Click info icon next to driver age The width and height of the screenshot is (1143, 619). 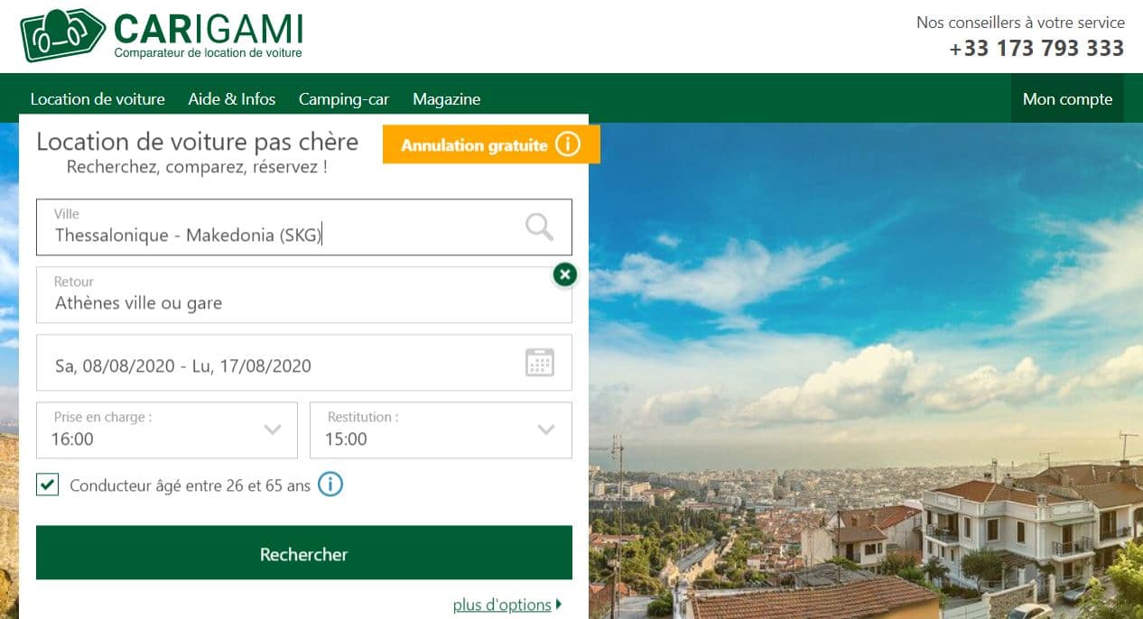330,485
